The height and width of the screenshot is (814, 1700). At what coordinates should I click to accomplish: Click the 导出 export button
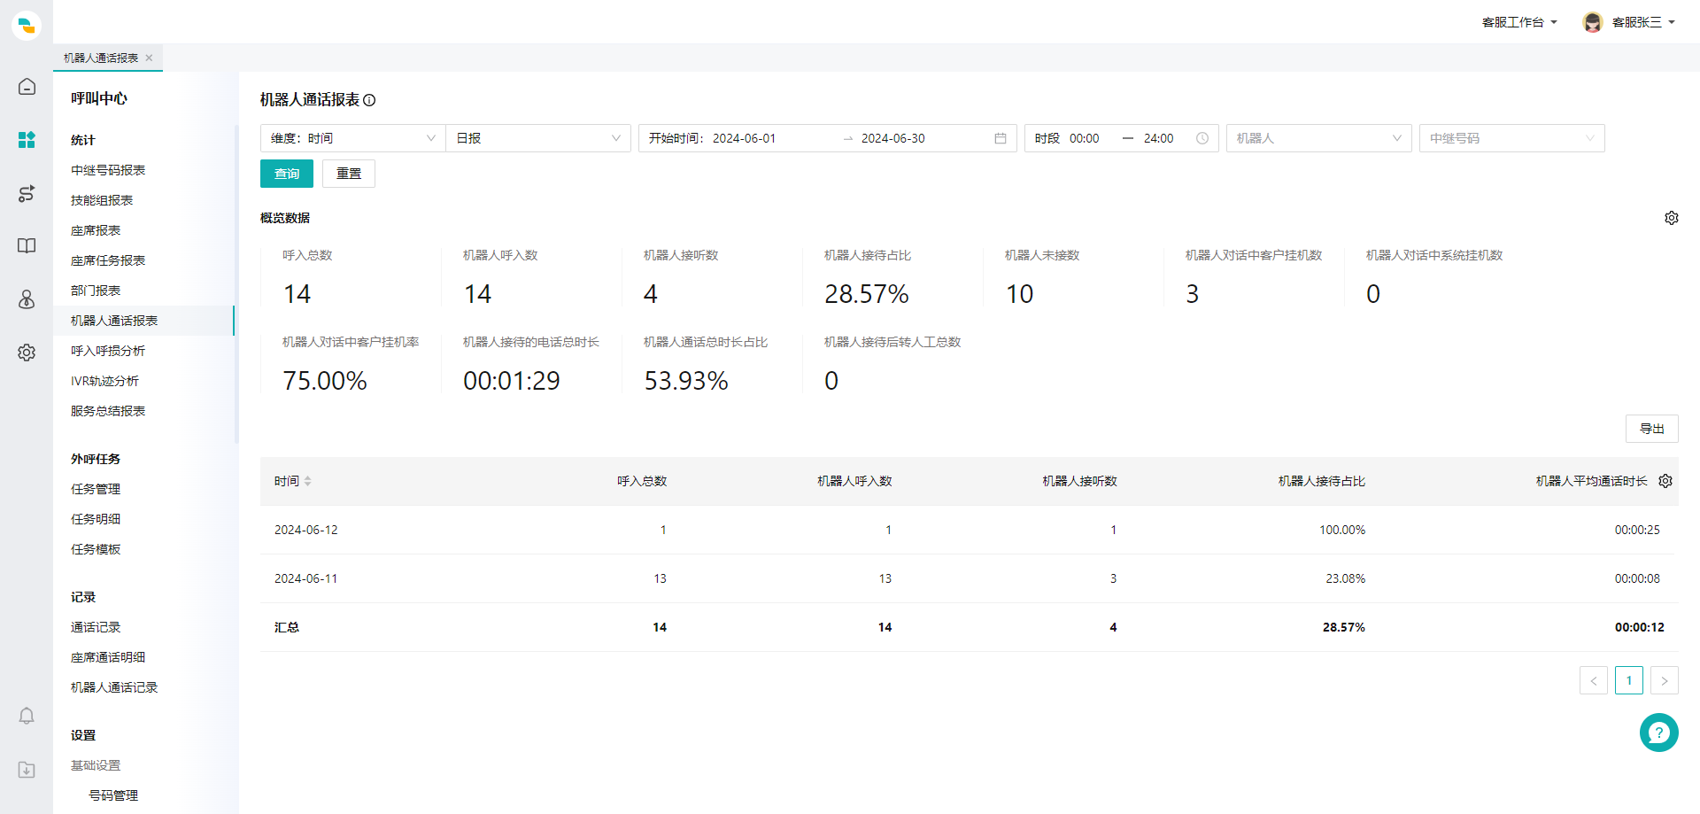[1652, 429]
